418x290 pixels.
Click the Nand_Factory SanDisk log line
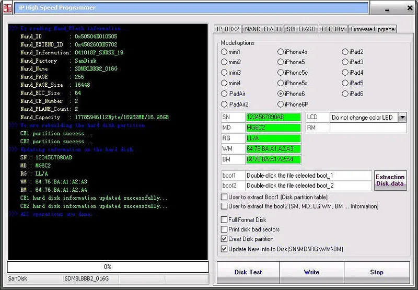pos(59,61)
